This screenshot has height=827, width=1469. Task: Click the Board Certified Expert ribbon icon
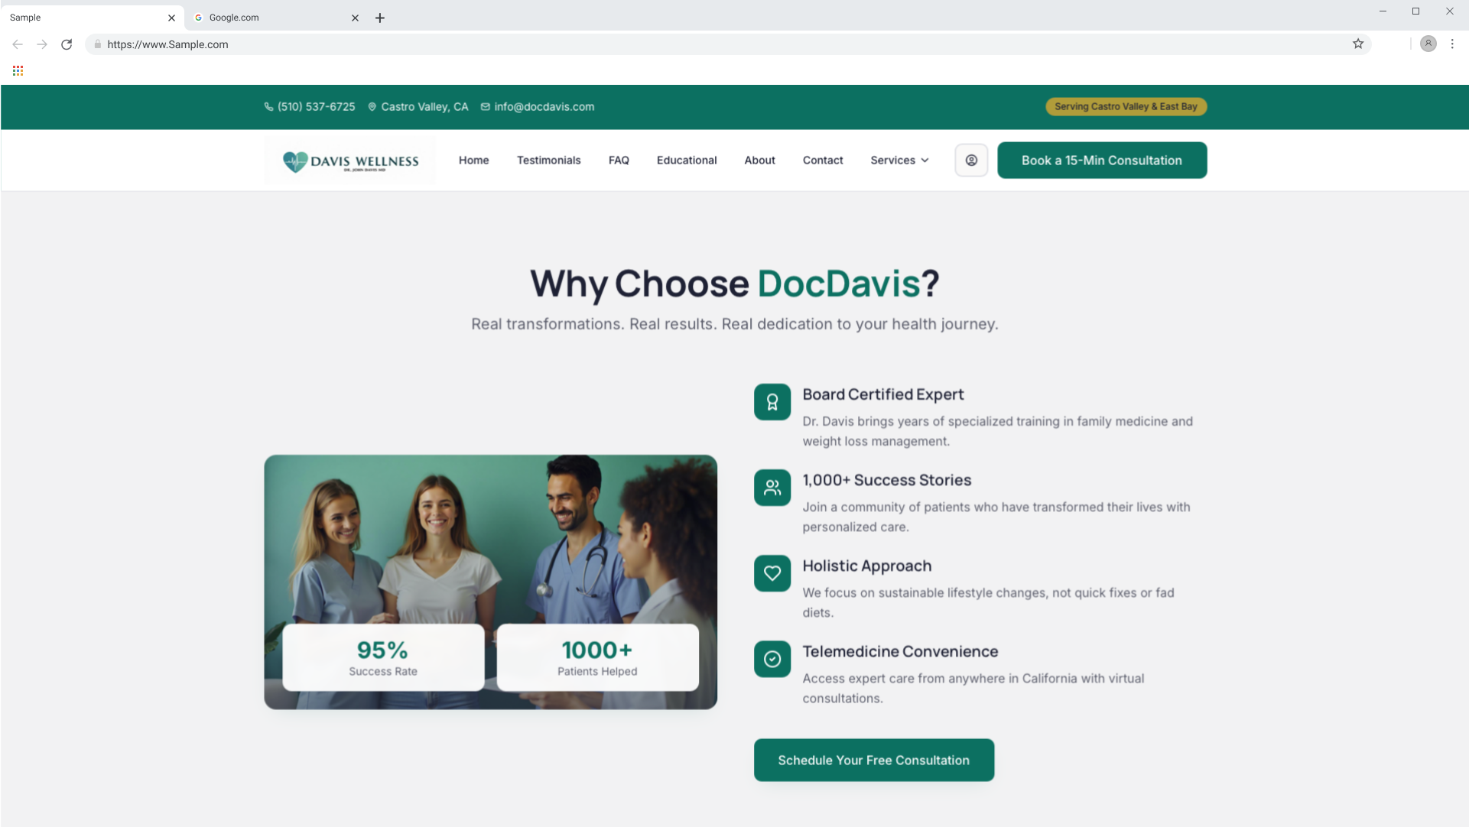coord(772,402)
